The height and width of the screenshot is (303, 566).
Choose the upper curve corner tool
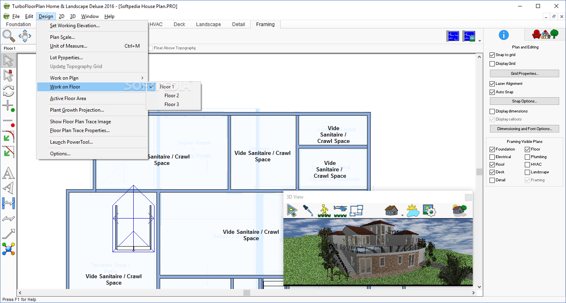coord(8,136)
